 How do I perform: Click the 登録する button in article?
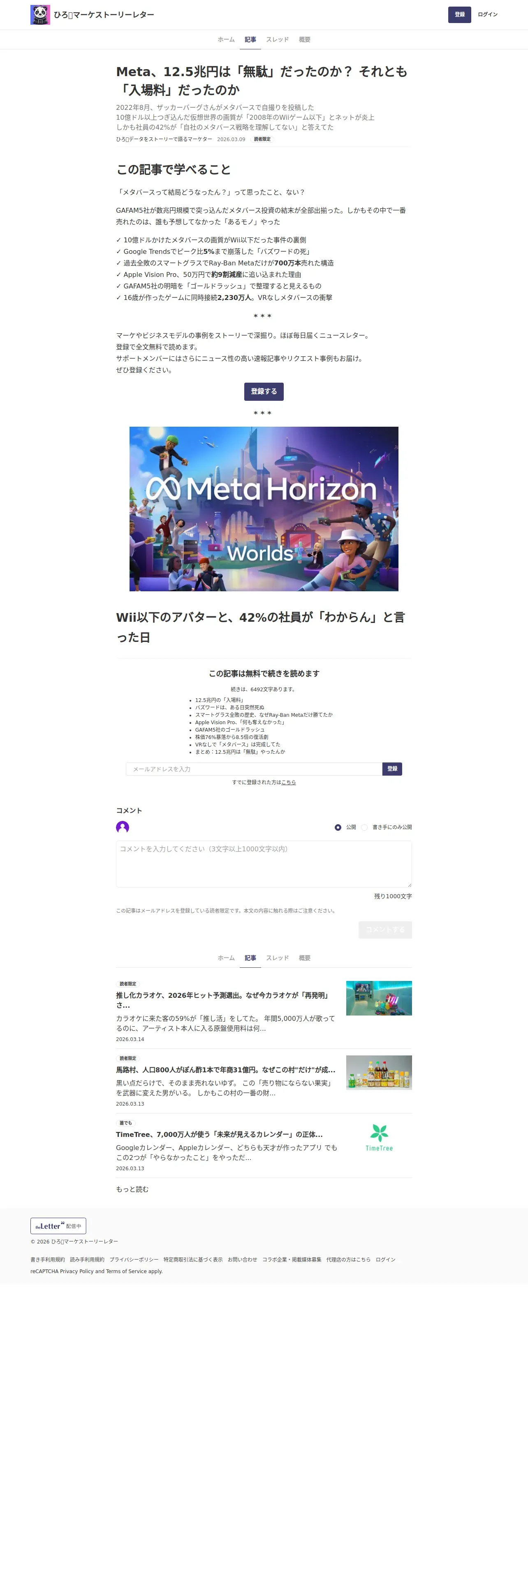click(x=264, y=391)
